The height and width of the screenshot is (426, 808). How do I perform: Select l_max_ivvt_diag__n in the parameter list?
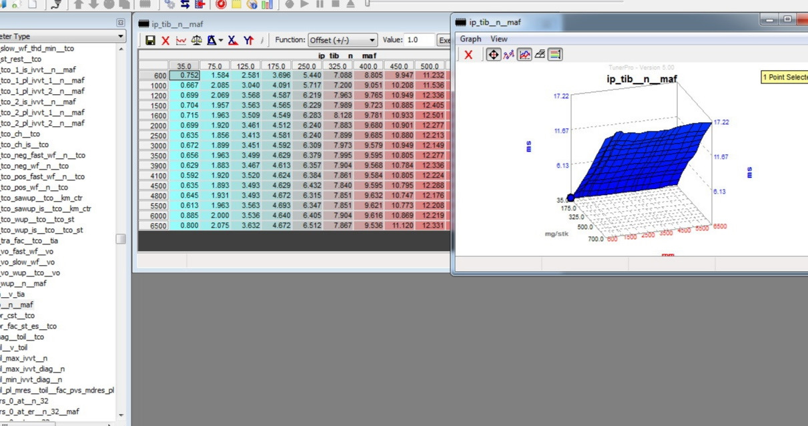tap(33, 369)
